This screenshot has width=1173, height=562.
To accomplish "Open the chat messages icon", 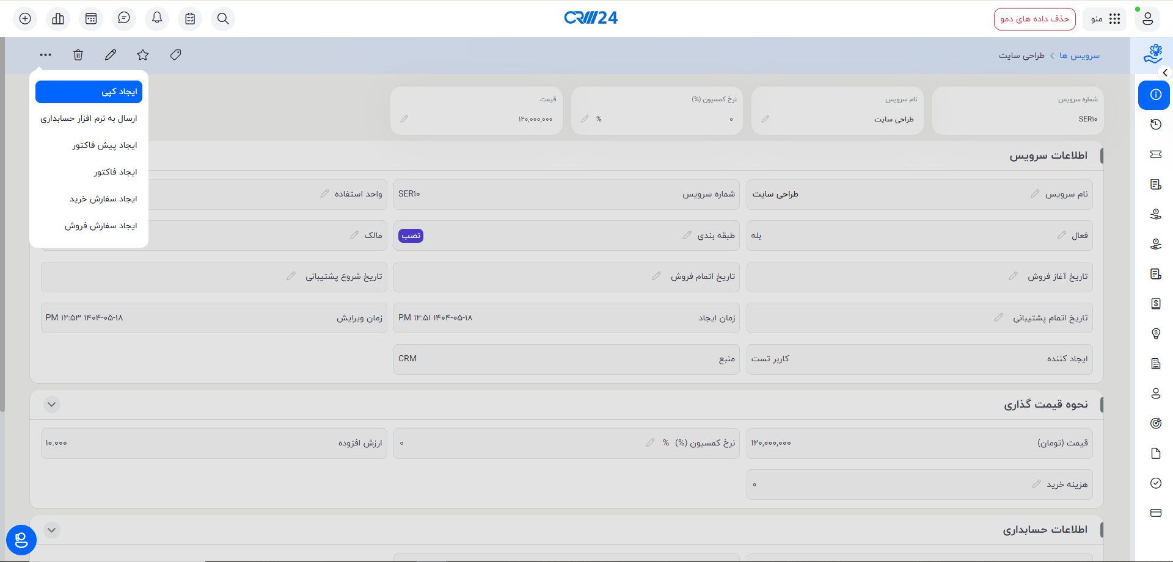I will pos(124,19).
